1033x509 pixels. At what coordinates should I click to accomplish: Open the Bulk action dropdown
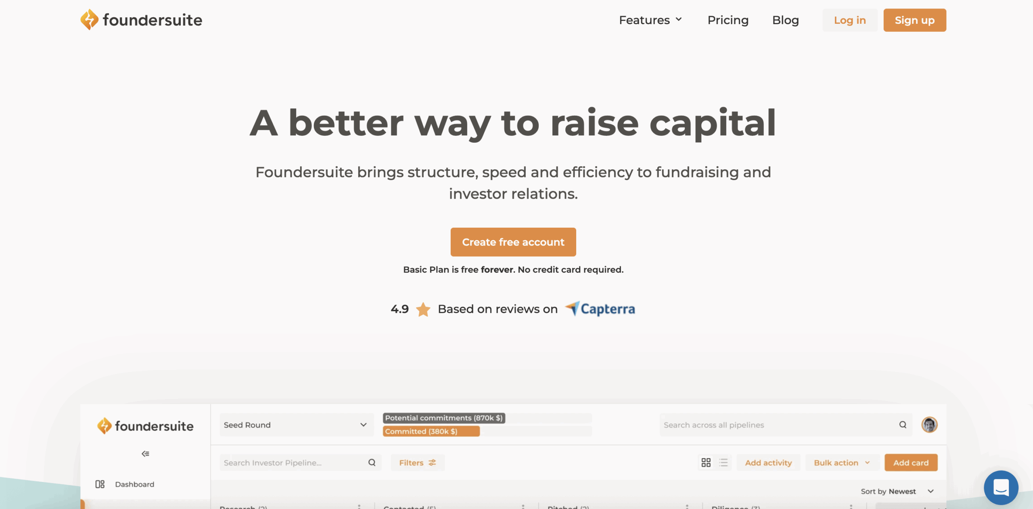(842, 462)
